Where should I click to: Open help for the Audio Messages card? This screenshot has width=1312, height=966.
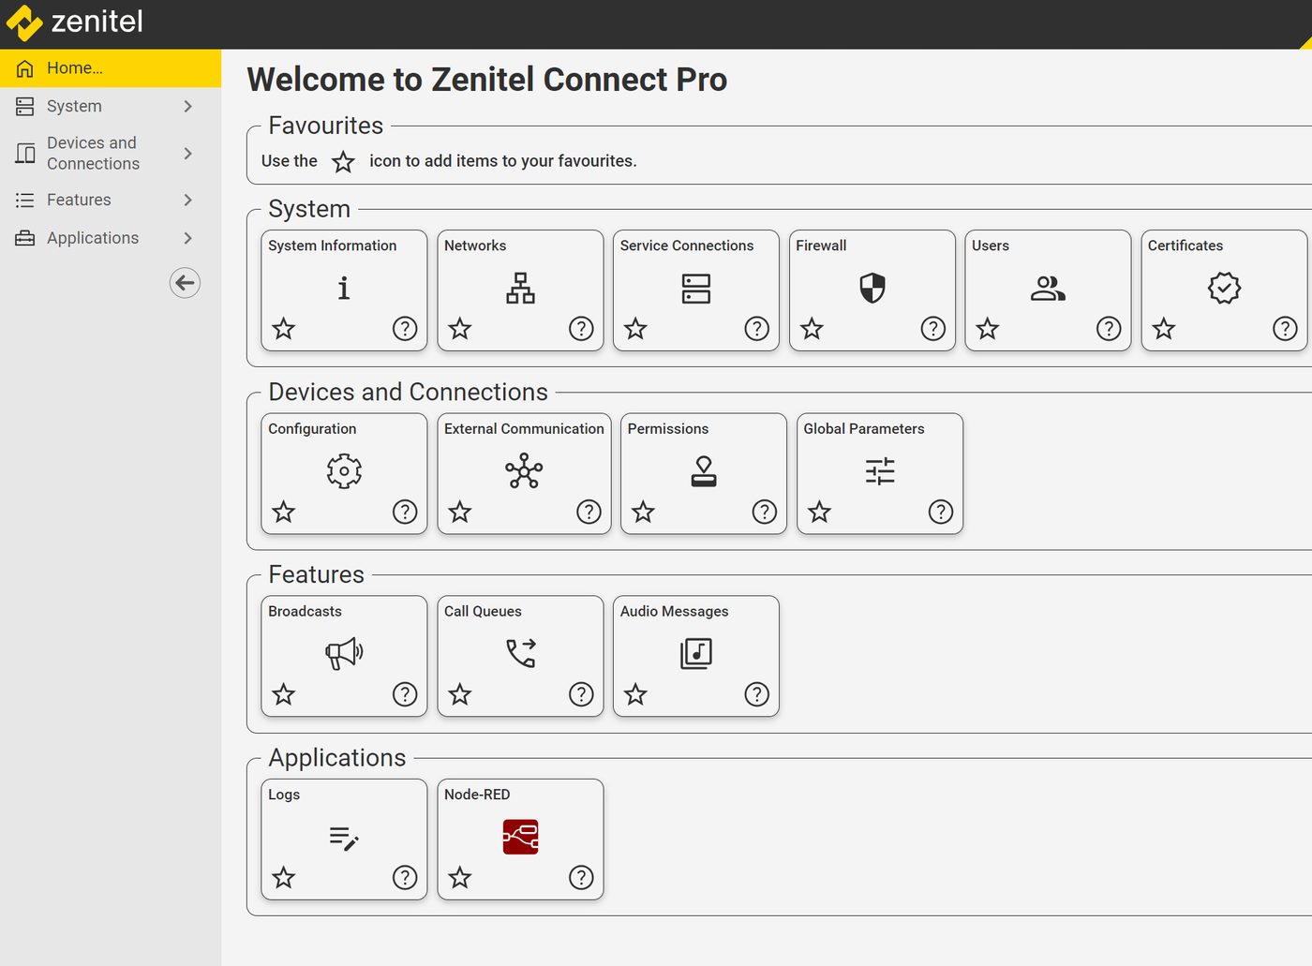(x=756, y=694)
